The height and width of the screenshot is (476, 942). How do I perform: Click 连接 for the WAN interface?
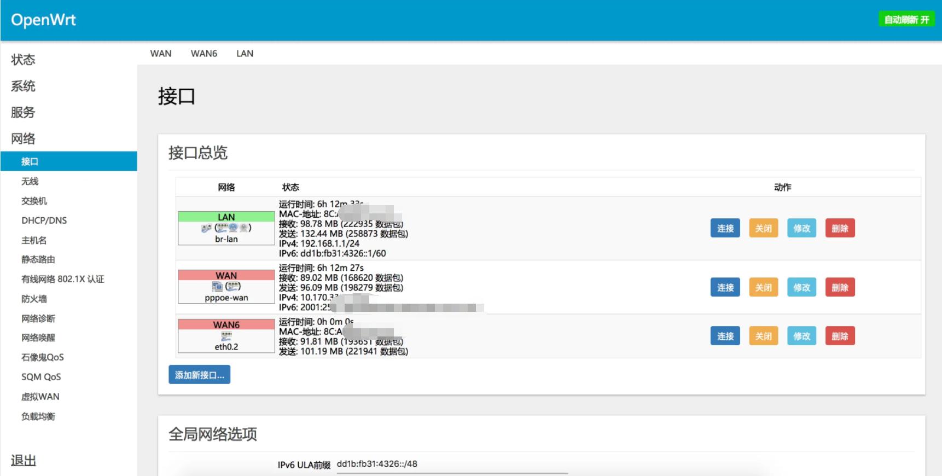(725, 287)
